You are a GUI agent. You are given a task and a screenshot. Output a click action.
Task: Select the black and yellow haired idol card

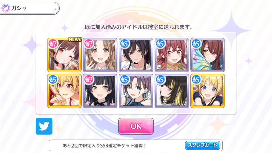pos(172,91)
